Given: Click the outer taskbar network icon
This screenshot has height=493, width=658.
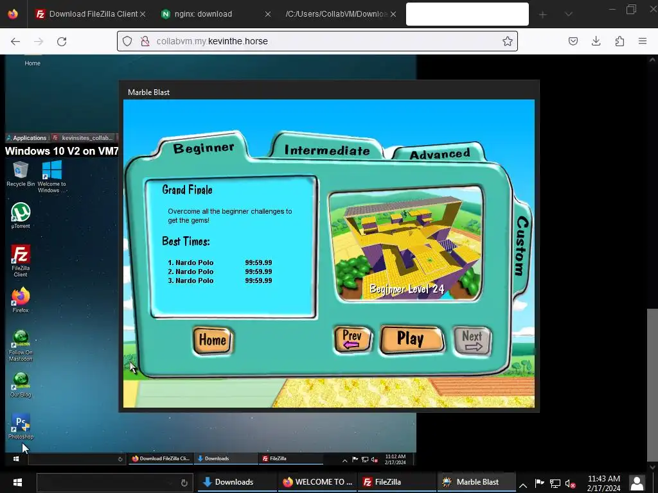Looking at the screenshot, I should 555,484.
